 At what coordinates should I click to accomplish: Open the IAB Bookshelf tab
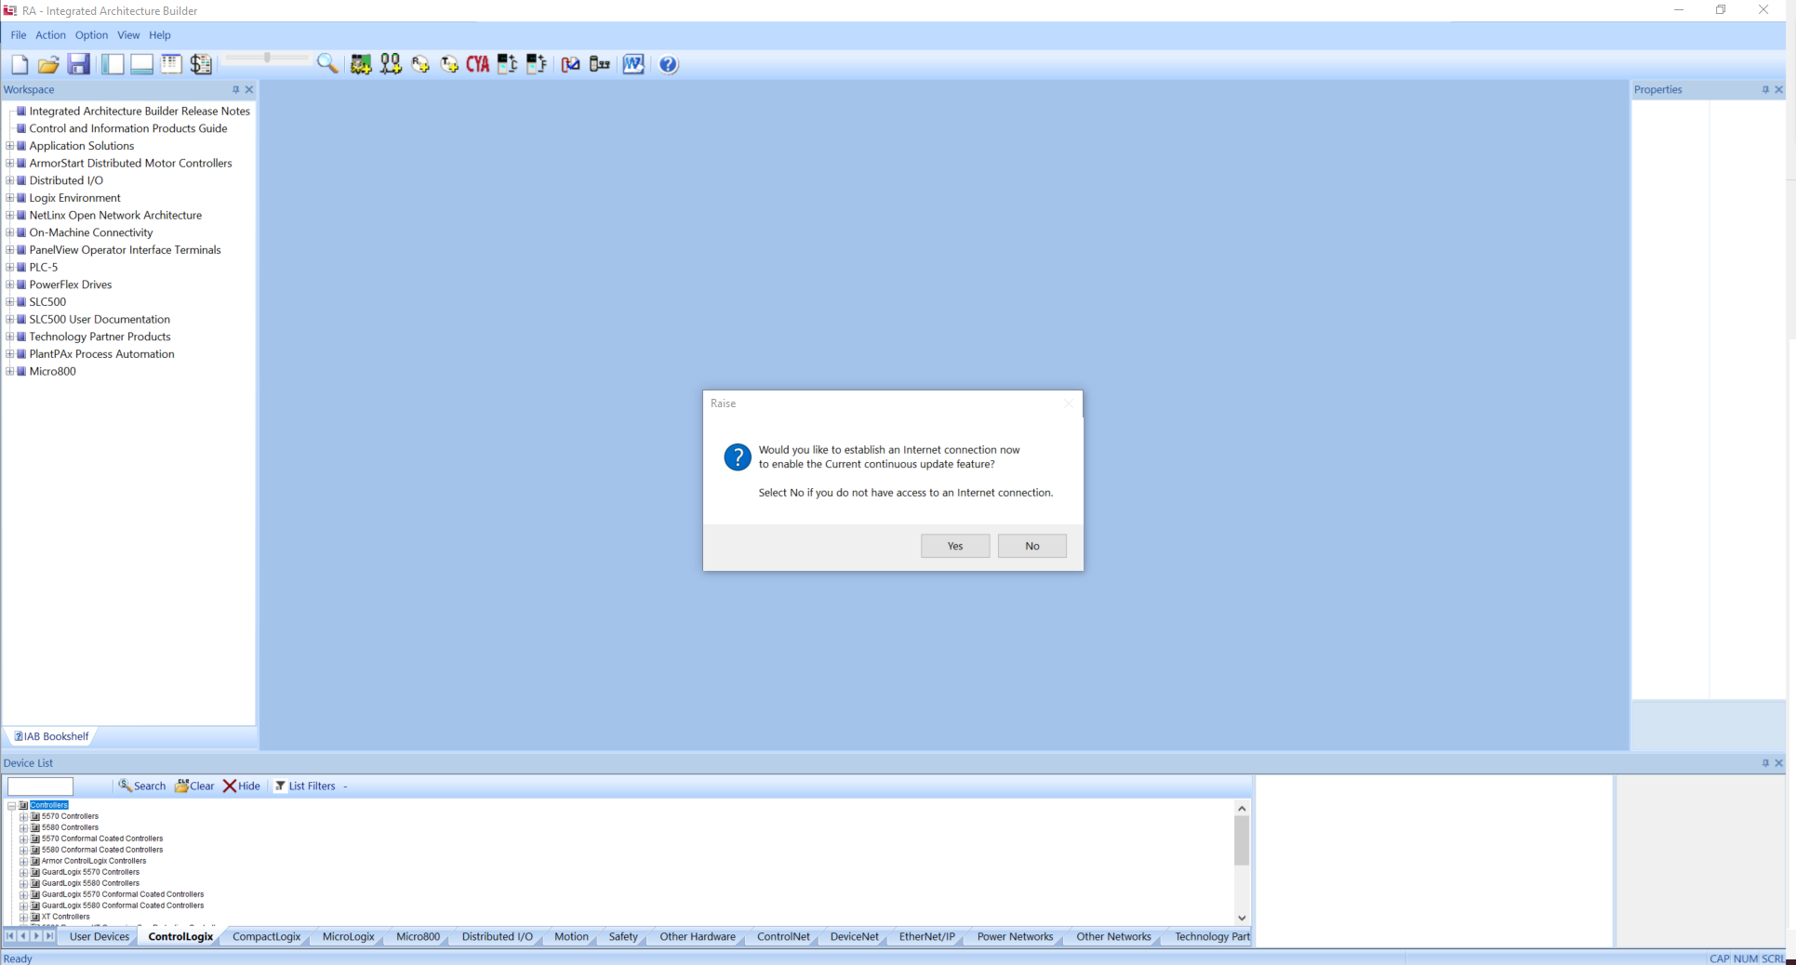[x=52, y=736]
